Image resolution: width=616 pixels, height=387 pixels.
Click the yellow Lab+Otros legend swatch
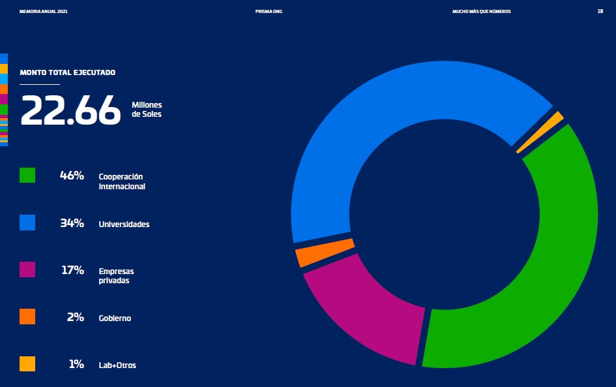[27, 364]
